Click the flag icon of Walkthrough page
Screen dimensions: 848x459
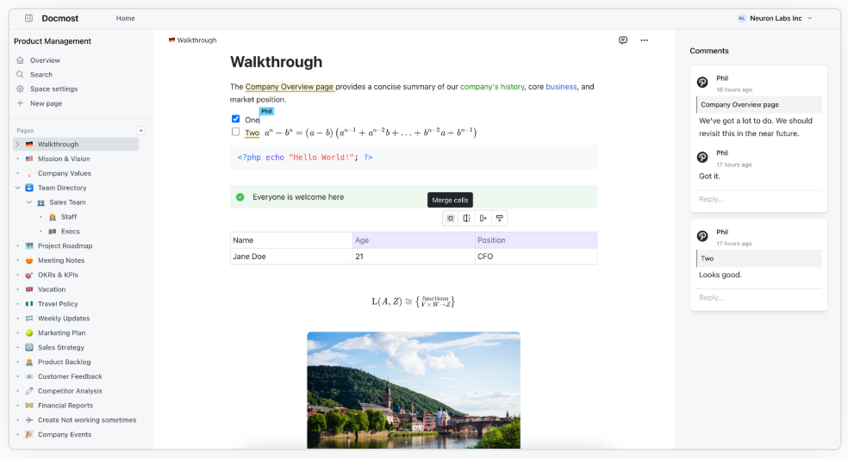click(29, 145)
